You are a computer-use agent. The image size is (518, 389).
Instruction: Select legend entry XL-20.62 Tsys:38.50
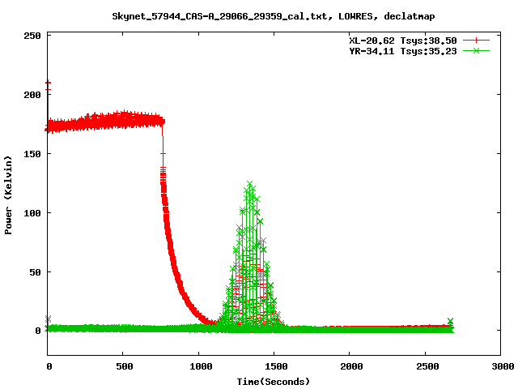403,41
